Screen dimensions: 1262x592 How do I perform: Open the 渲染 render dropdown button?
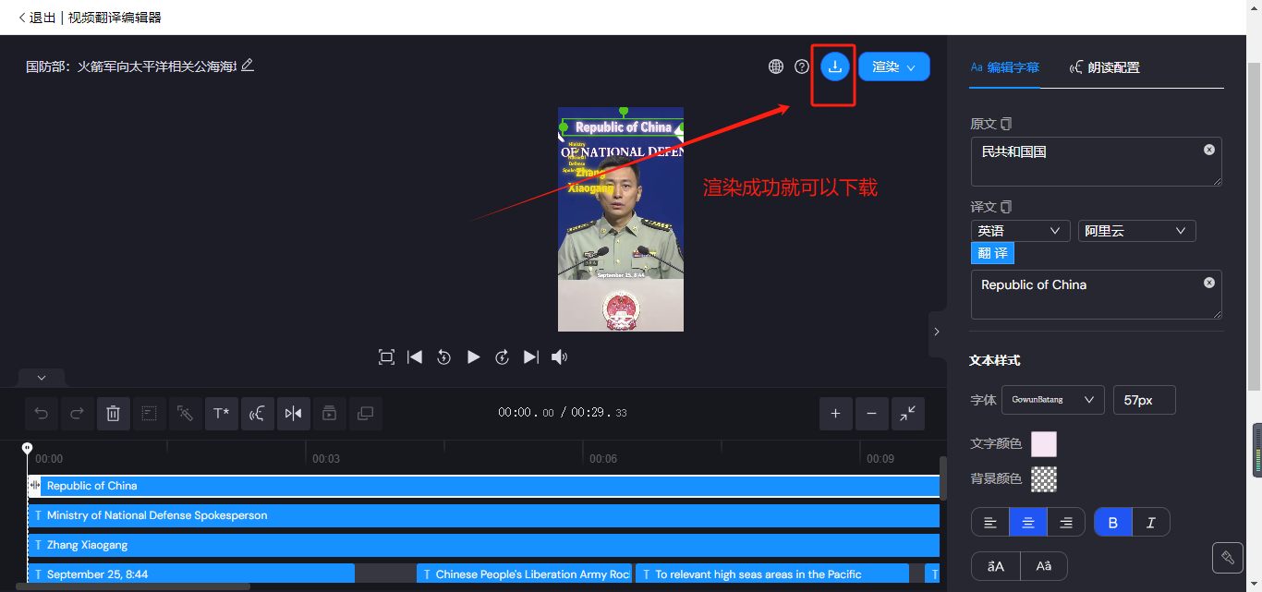click(894, 66)
